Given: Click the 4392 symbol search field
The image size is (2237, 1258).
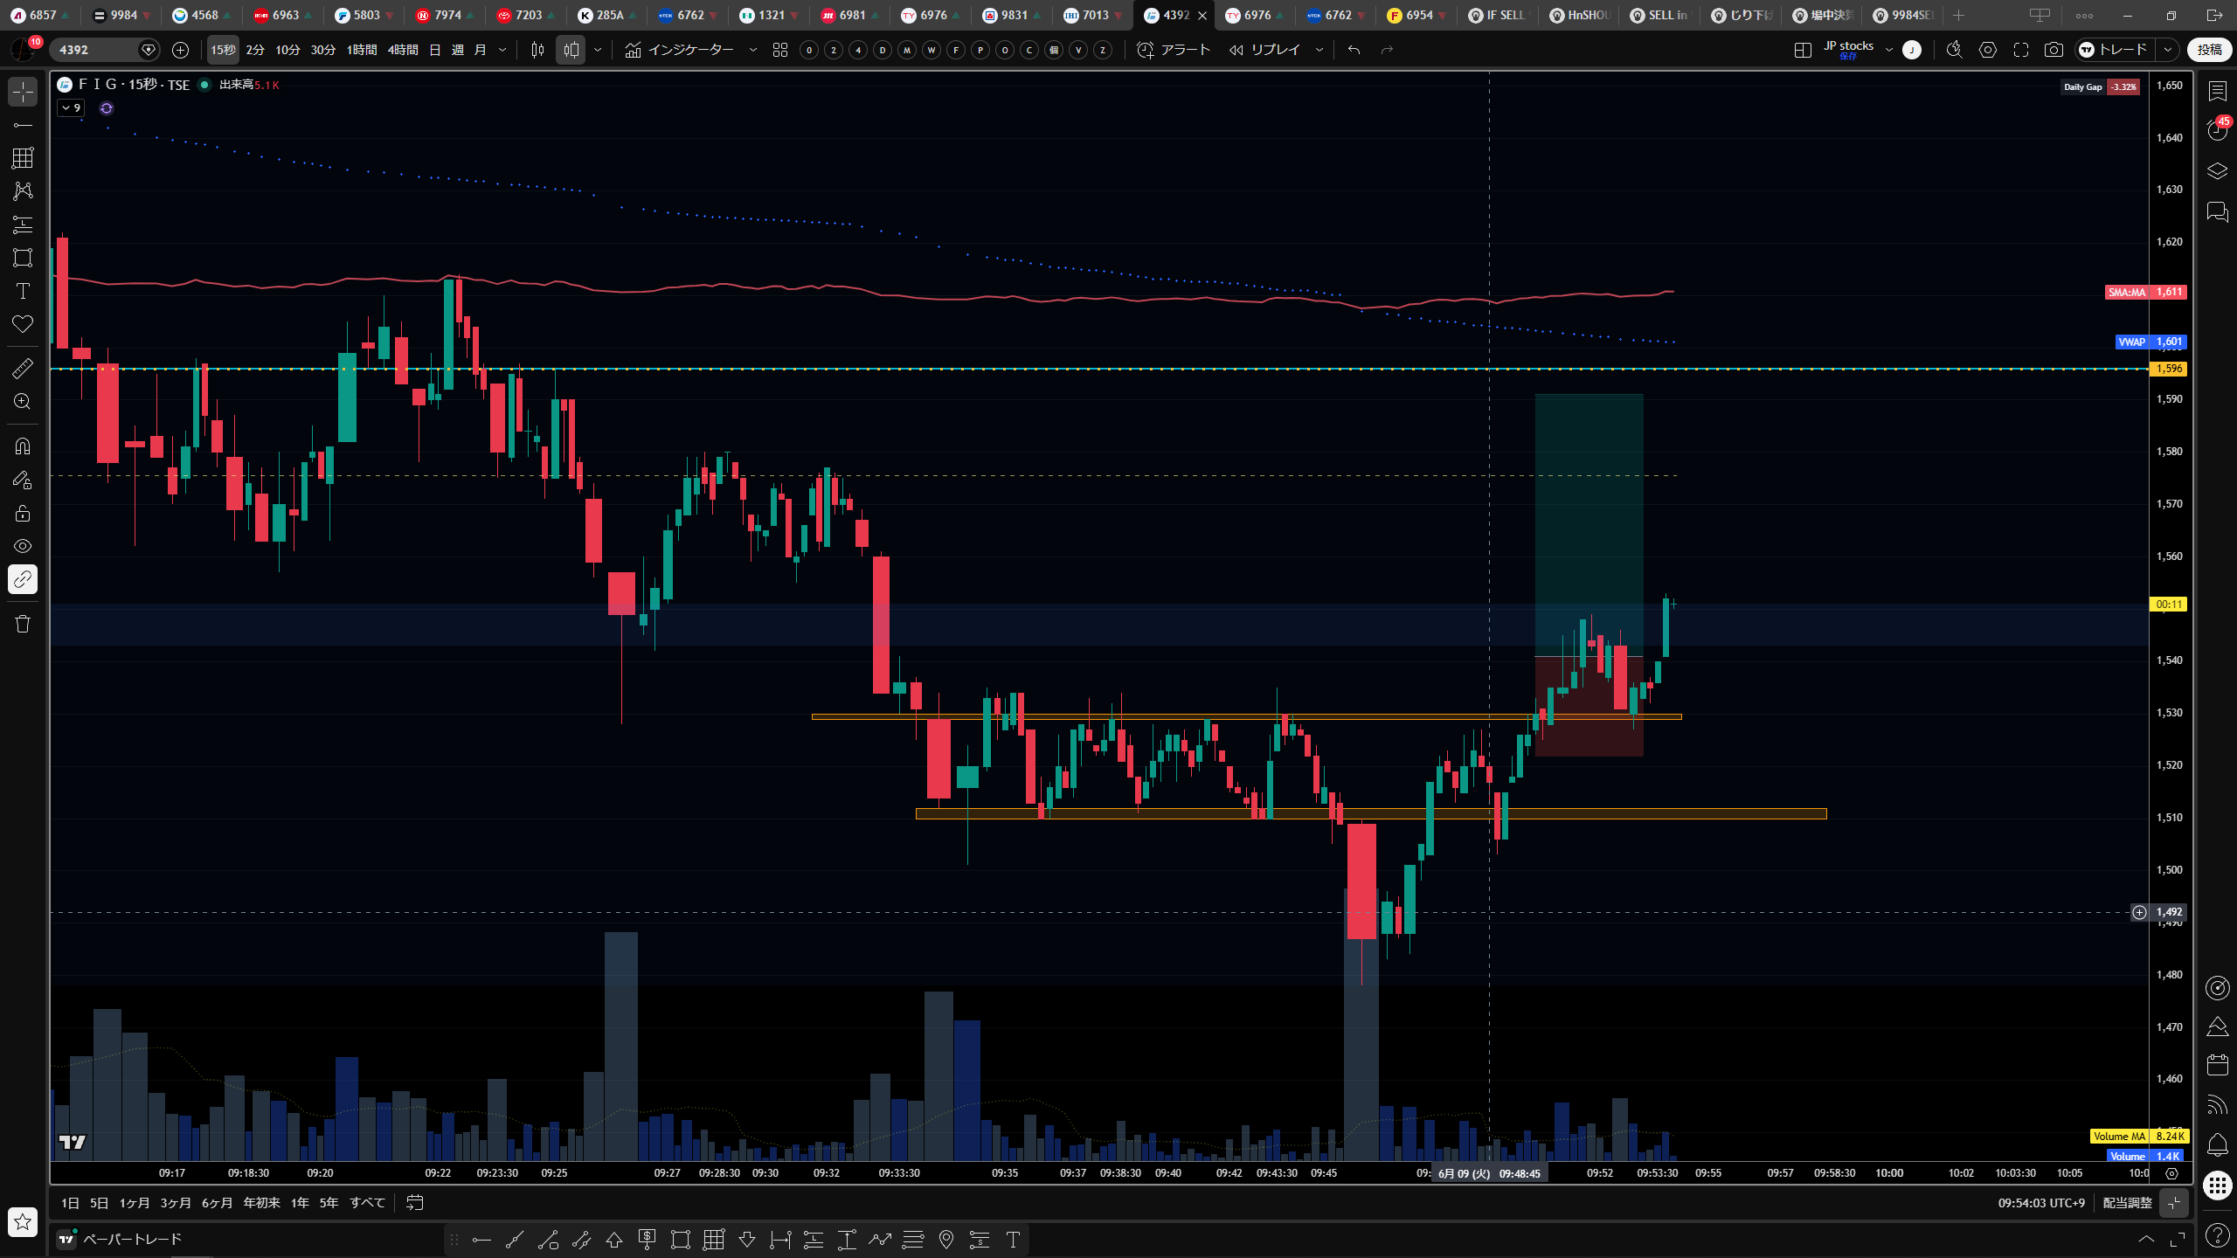Looking at the screenshot, I should tap(96, 50).
